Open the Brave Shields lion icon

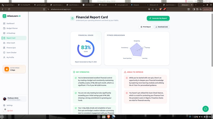point(161,9)
